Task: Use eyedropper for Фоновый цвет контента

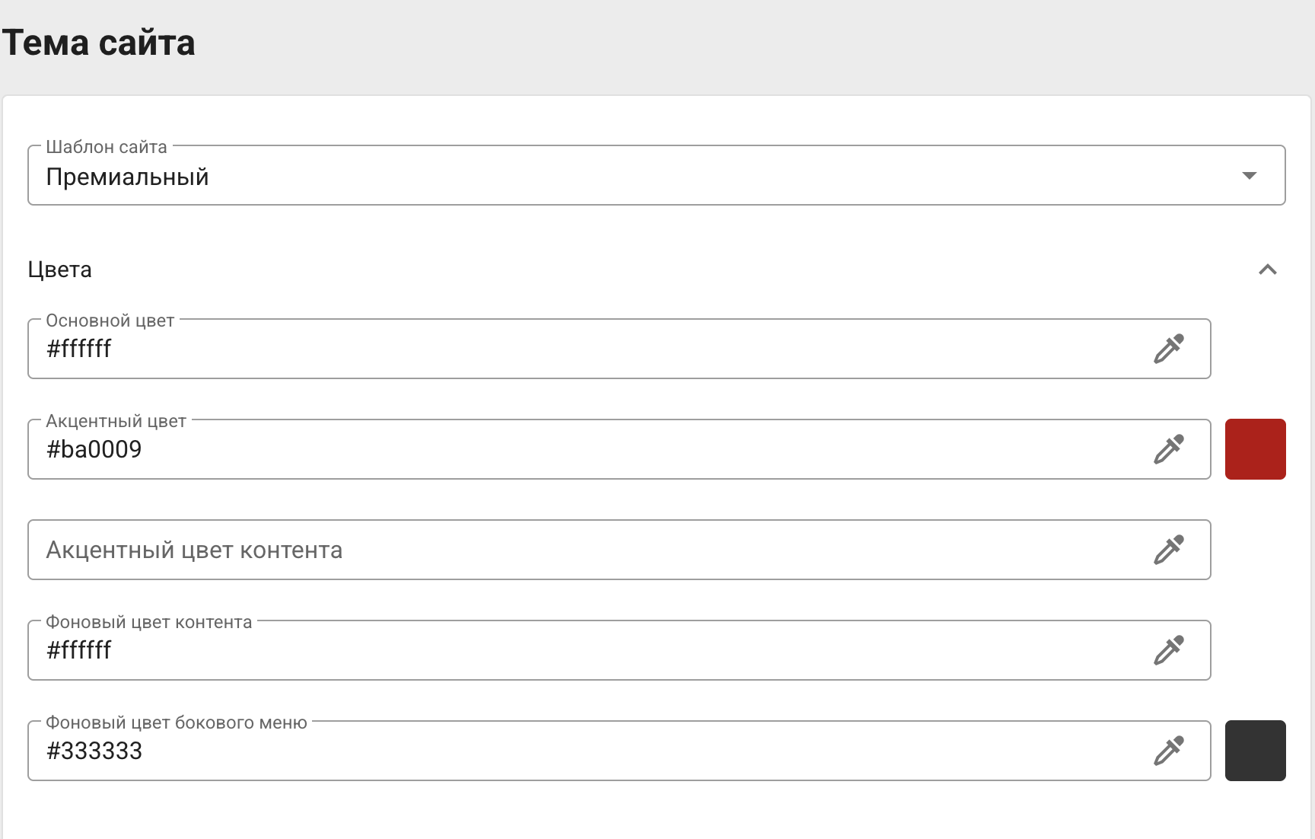Action: coord(1169,650)
